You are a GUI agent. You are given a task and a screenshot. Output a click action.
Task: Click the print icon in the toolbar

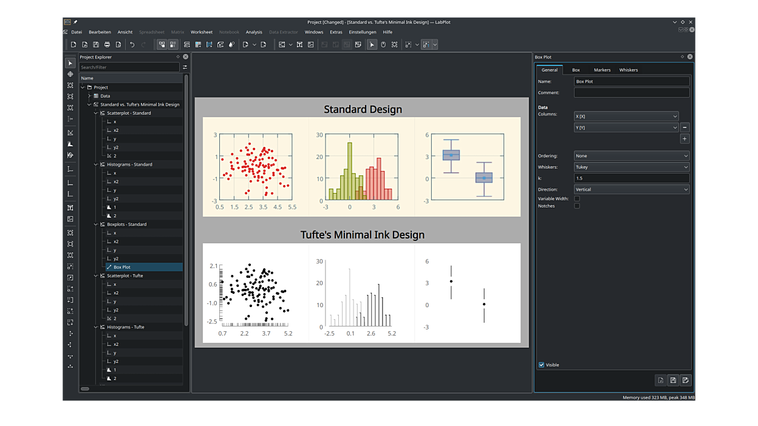tap(107, 44)
